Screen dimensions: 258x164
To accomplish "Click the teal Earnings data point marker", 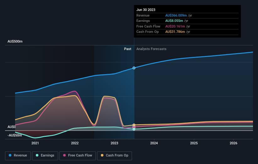I will click(x=134, y=129).
